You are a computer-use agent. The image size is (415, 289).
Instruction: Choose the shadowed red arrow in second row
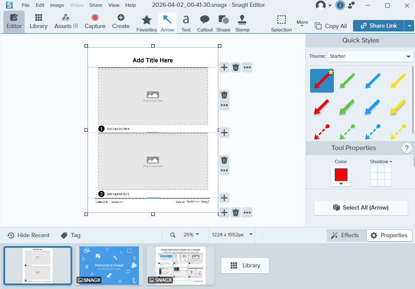pyautogui.click(x=322, y=107)
